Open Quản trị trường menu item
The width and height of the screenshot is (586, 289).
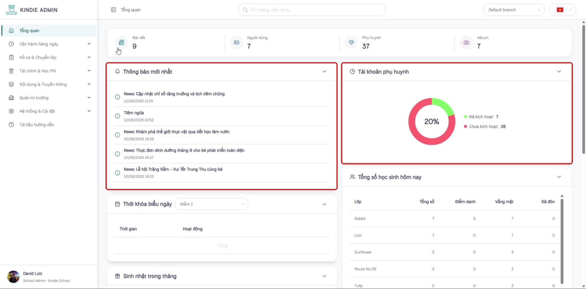pyautogui.click(x=49, y=98)
